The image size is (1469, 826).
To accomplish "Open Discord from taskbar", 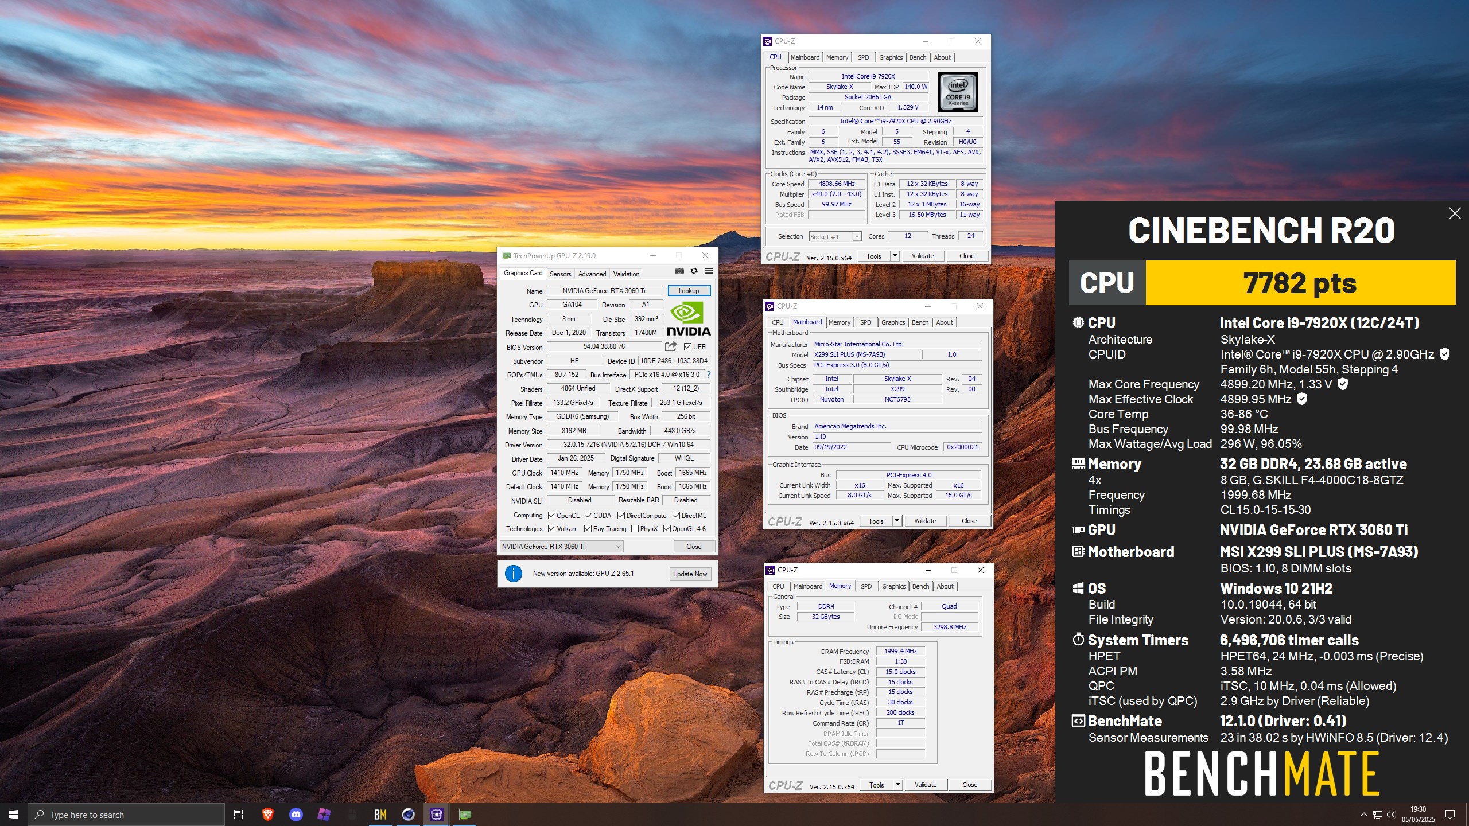I will [x=296, y=815].
